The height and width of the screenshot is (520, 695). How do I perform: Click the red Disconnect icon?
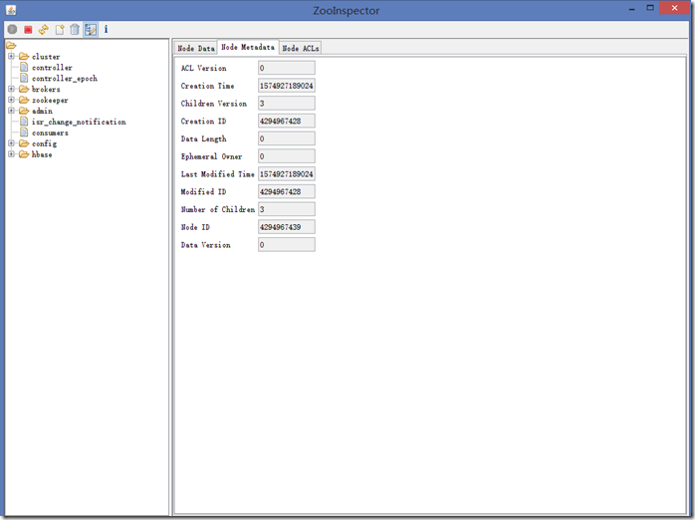[28, 29]
